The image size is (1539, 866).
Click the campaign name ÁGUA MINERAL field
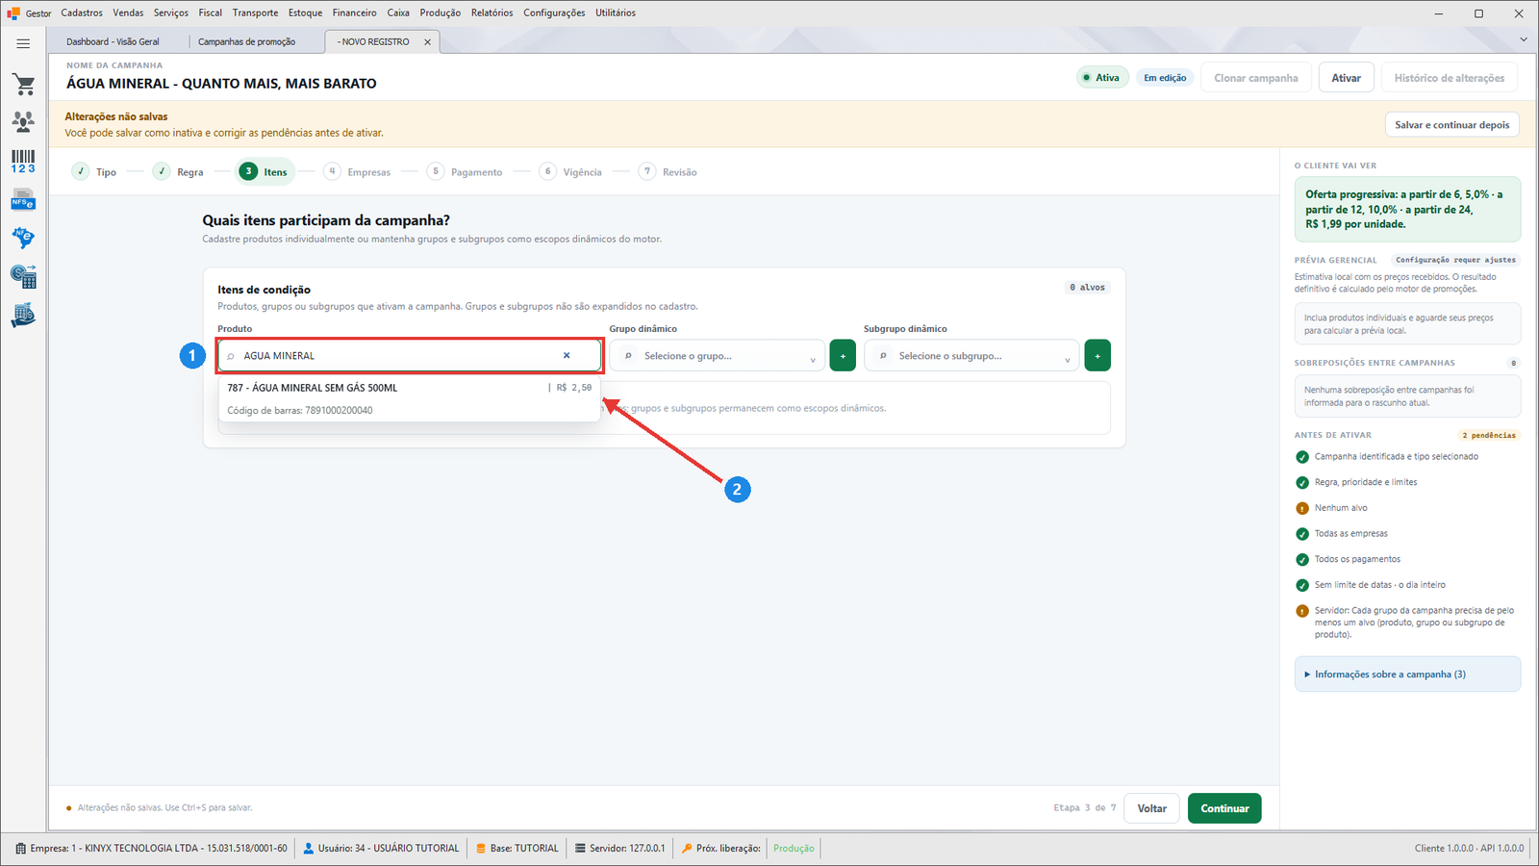coord(222,84)
